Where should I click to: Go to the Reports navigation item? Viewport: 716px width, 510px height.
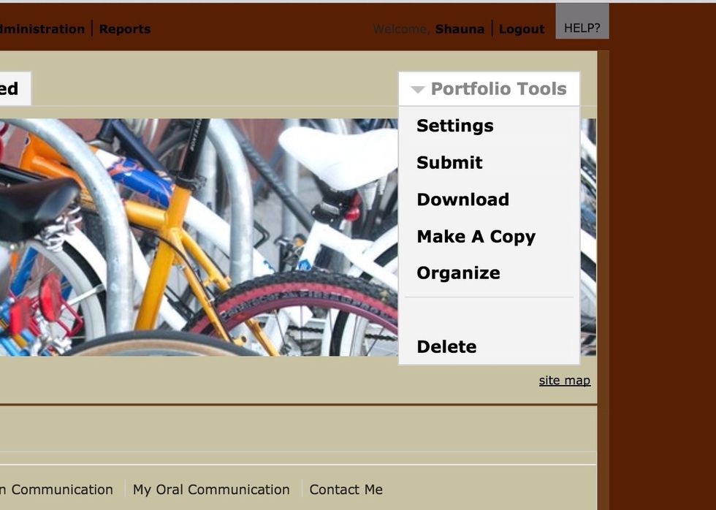tap(125, 29)
